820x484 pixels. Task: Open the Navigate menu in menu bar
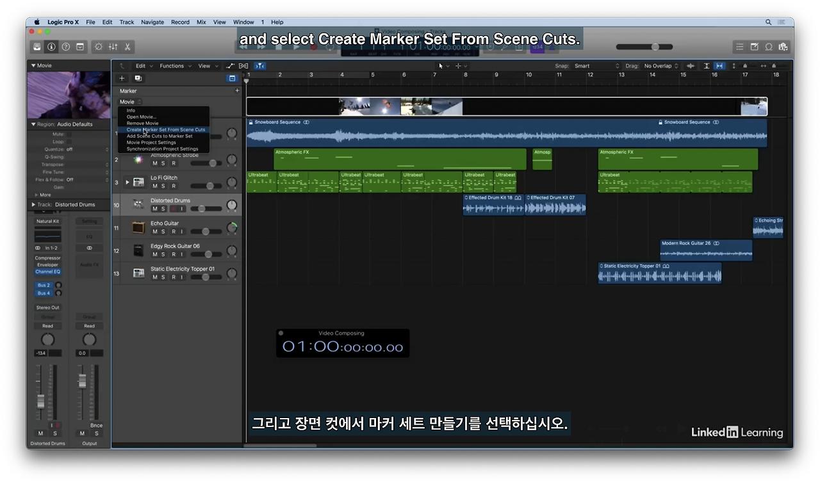coord(152,22)
